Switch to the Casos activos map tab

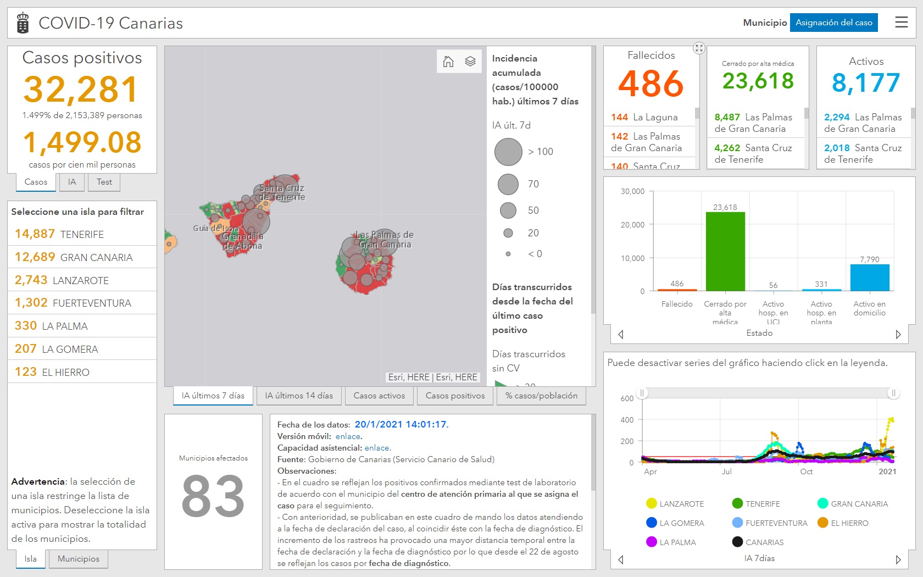coord(379,396)
